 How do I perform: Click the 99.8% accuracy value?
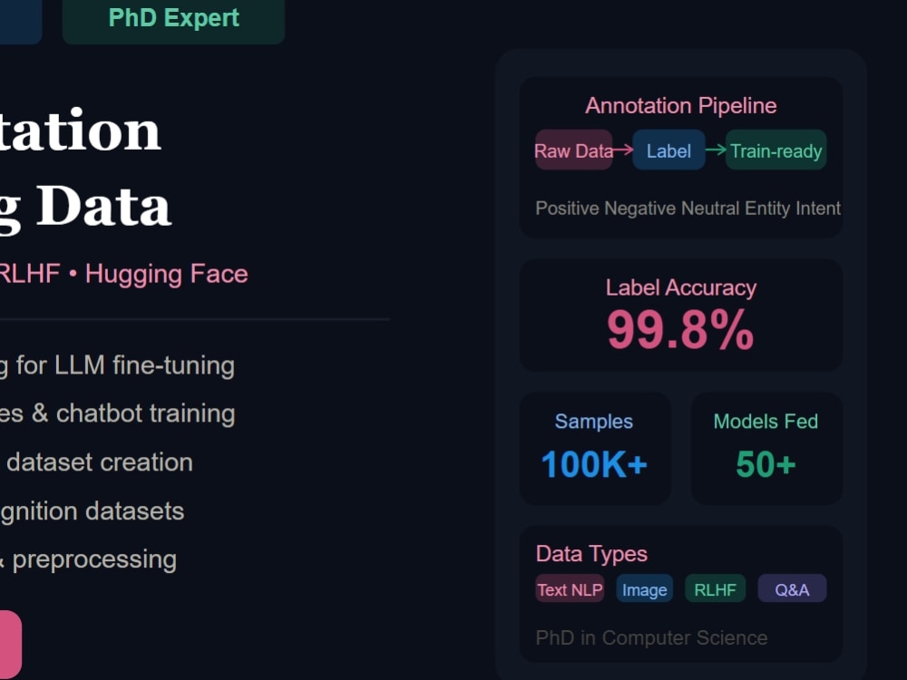click(681, 330)
